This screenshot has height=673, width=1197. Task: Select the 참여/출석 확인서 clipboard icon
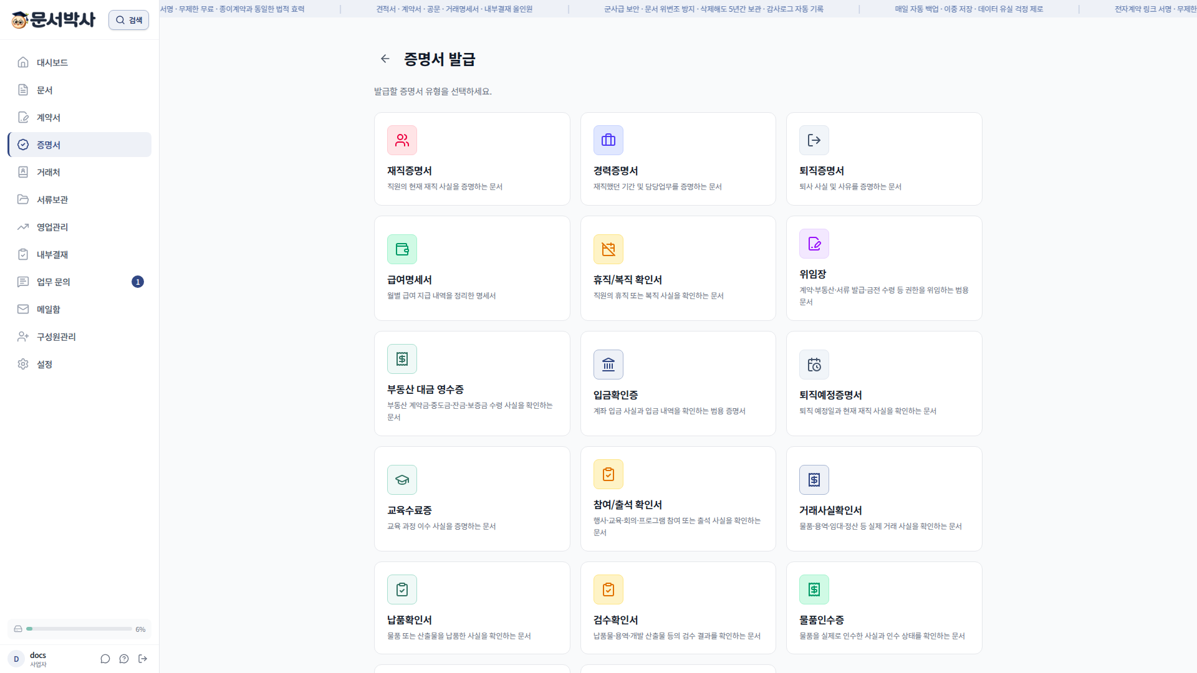click(x=608, y=474)
